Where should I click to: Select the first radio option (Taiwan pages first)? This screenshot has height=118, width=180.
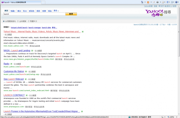[4, 21]
